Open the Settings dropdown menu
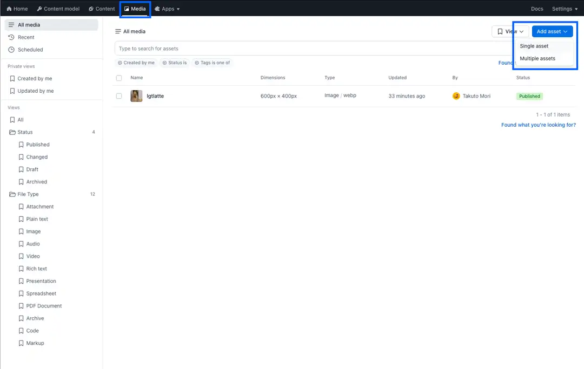 pyautogui.click(x=565, y=9)
